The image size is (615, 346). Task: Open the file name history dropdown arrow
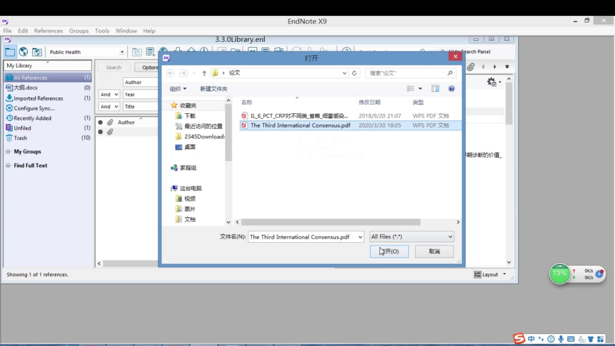point(360,237)
